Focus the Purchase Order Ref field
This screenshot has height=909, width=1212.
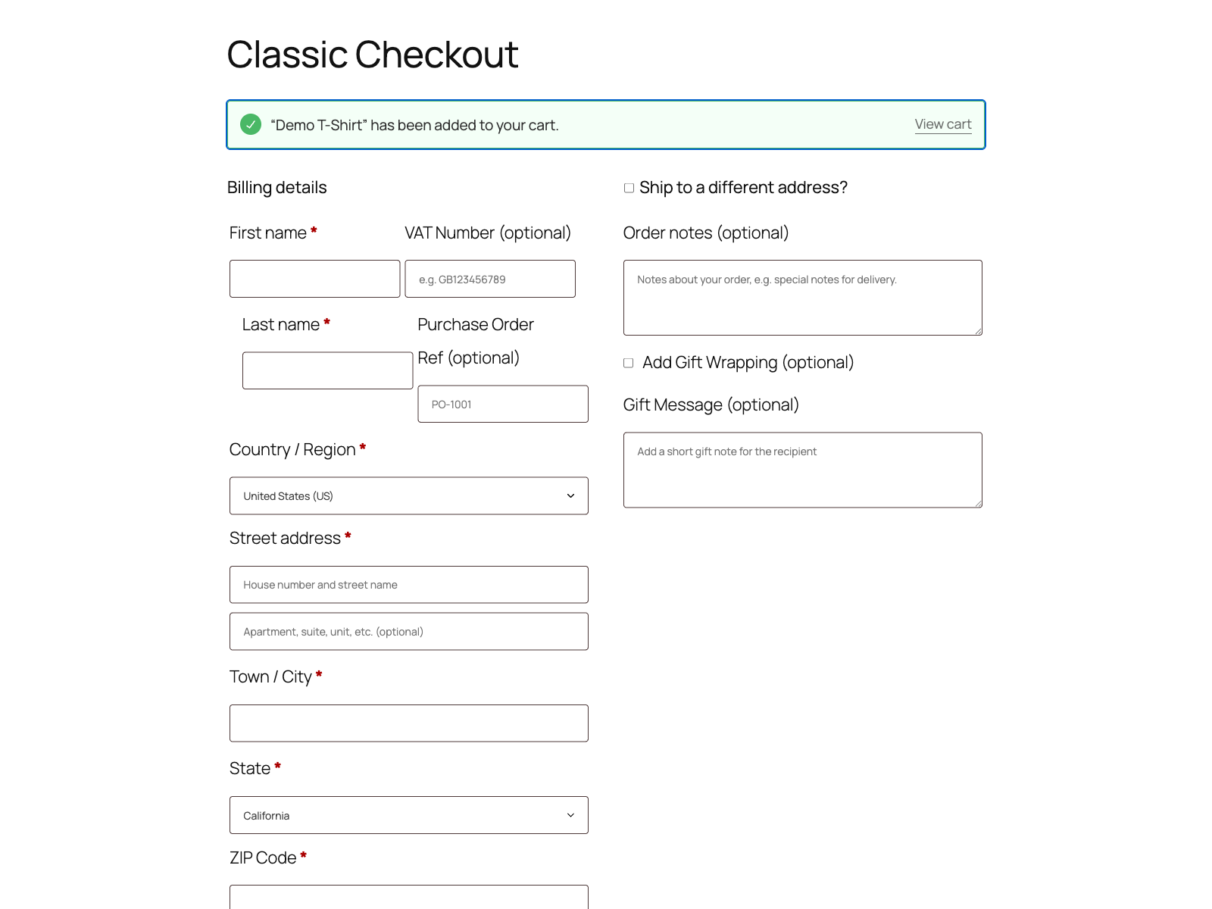(502, 404)
